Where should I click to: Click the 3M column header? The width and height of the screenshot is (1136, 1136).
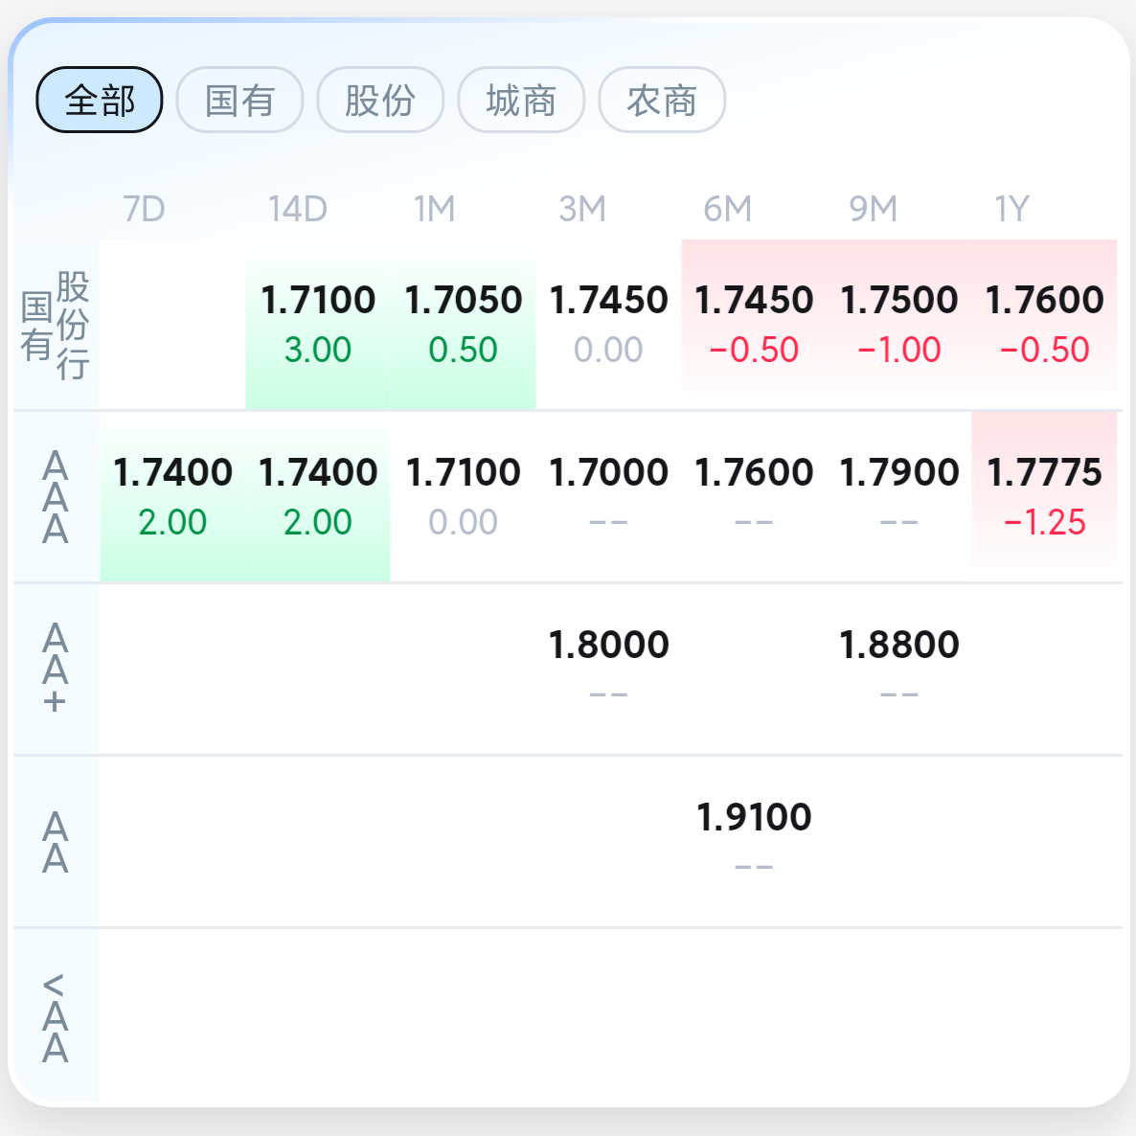(582, 209)
